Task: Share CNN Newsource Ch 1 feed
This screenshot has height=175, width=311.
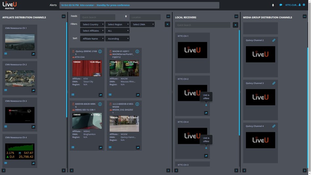Action: 33,54
